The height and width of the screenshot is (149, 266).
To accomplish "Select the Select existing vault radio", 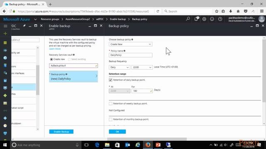I will 69,59.
